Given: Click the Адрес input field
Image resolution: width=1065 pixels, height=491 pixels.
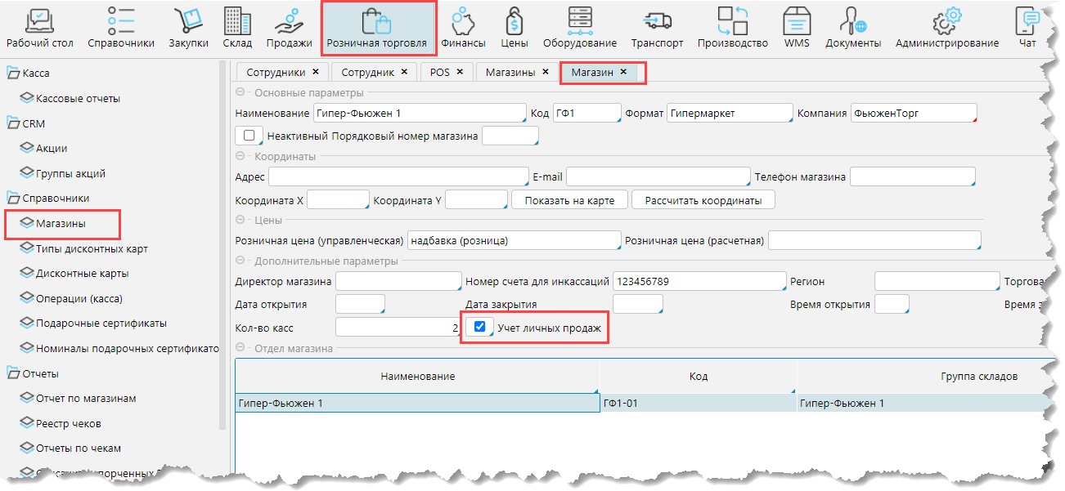Looking at the screenshot, I should [x=398, y=177].
